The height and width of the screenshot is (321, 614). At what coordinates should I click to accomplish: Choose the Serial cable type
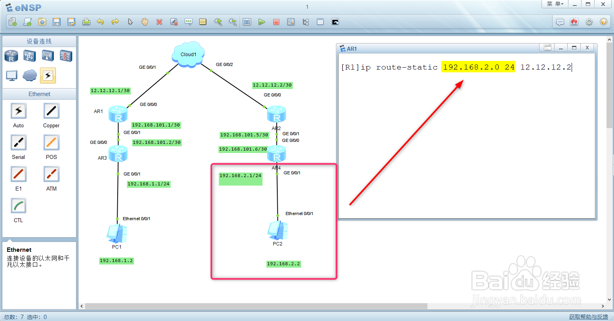click(18, 143)
